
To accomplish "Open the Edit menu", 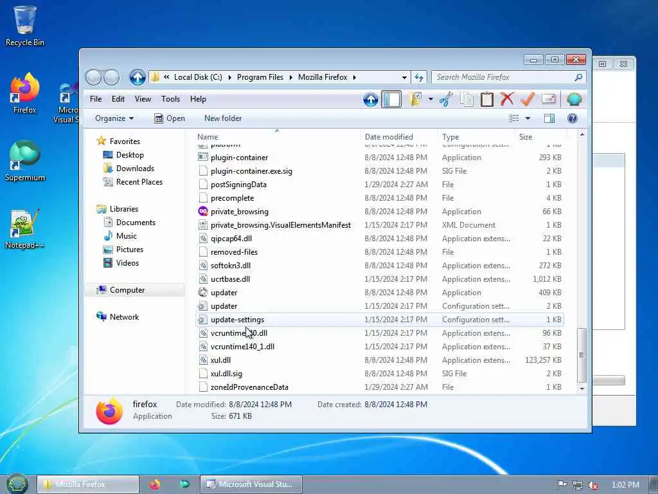I will coord(118,99).
